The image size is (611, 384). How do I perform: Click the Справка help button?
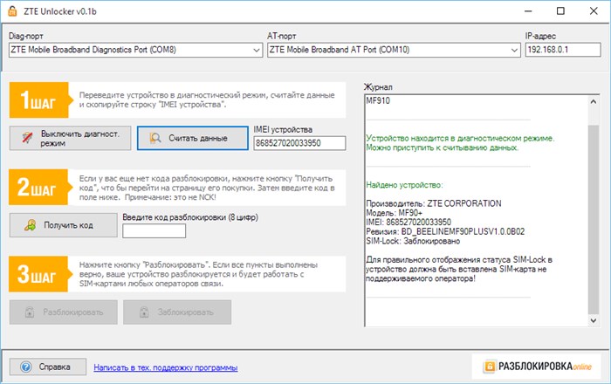[x=47, y=367]
